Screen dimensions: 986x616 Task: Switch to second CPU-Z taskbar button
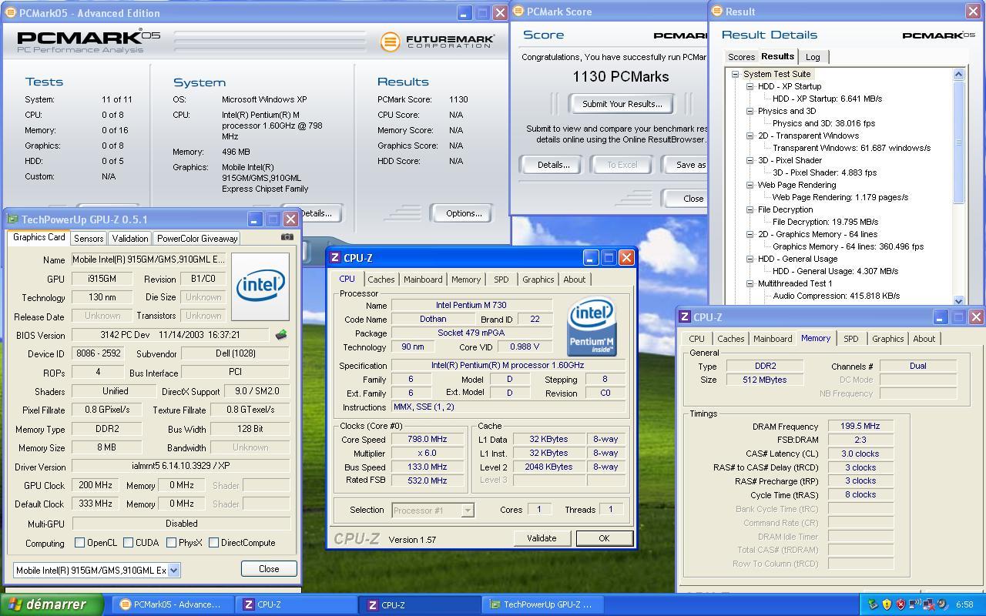tap(419, 604)
